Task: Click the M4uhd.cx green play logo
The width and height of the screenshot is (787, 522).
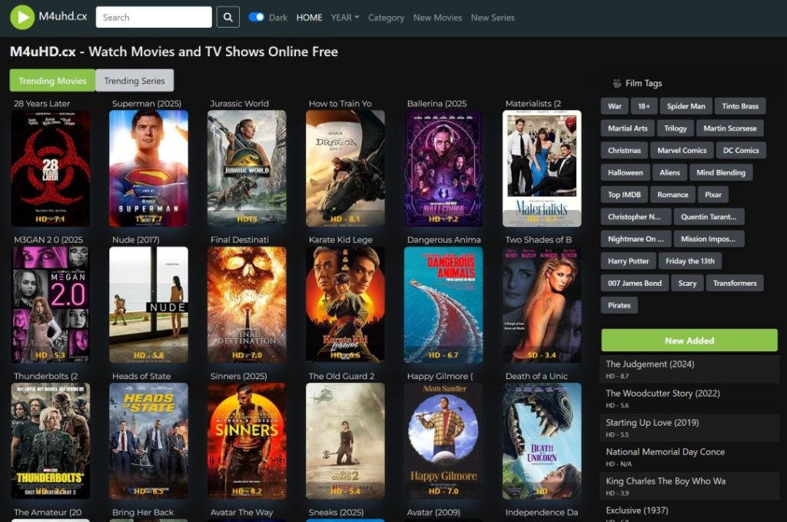Action: tap(22, 17)
